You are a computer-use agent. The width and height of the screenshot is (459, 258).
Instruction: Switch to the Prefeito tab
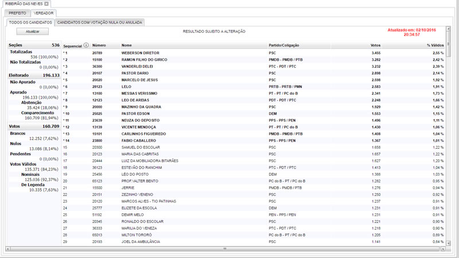coord(17,13)
